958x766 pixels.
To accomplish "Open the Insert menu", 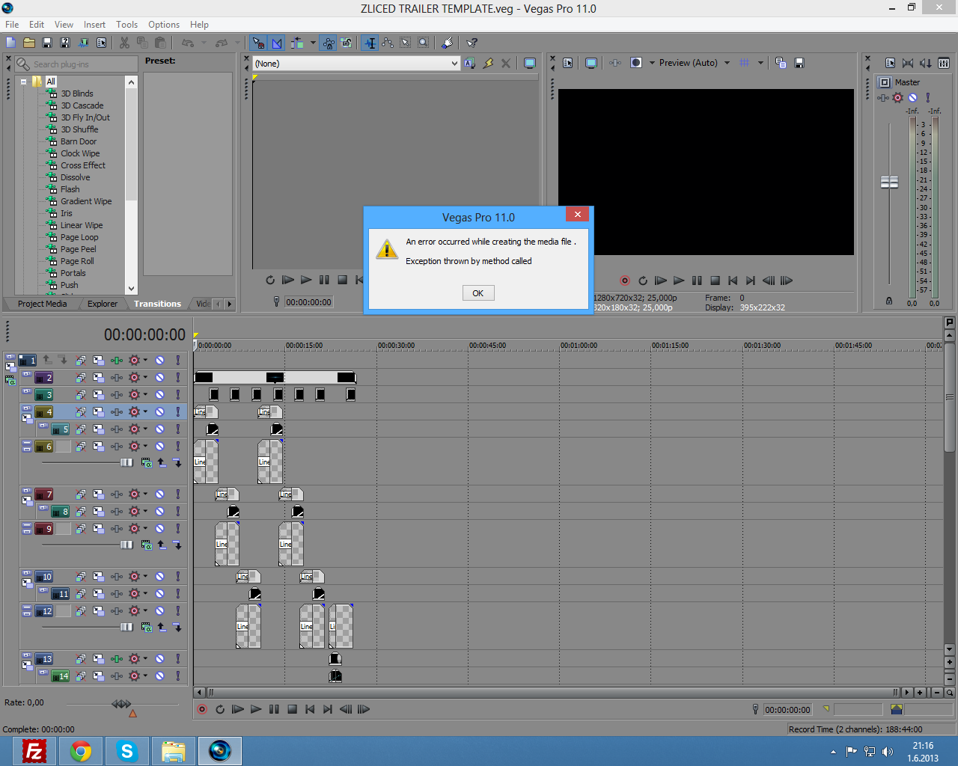I will click(94, 25).
